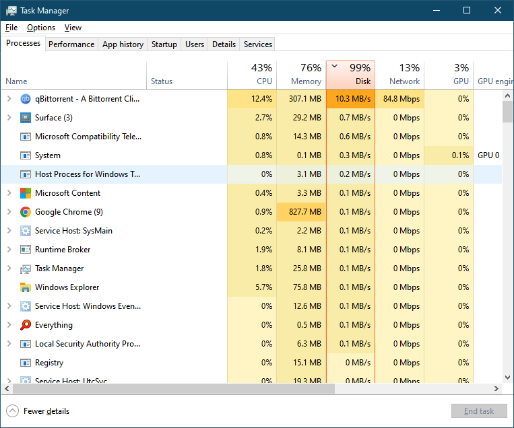The width and height of the screenshot is (514, 428).
Task: Open the Startup tab
Action: 164,44
